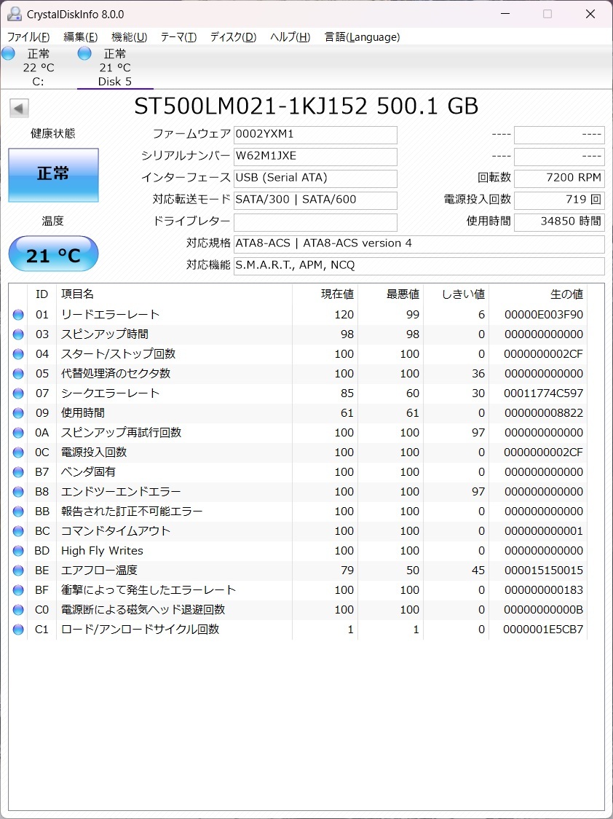Open the ディスク(D) menu
Viewport: 613px width, 819px height.
[x=233, y=37]
